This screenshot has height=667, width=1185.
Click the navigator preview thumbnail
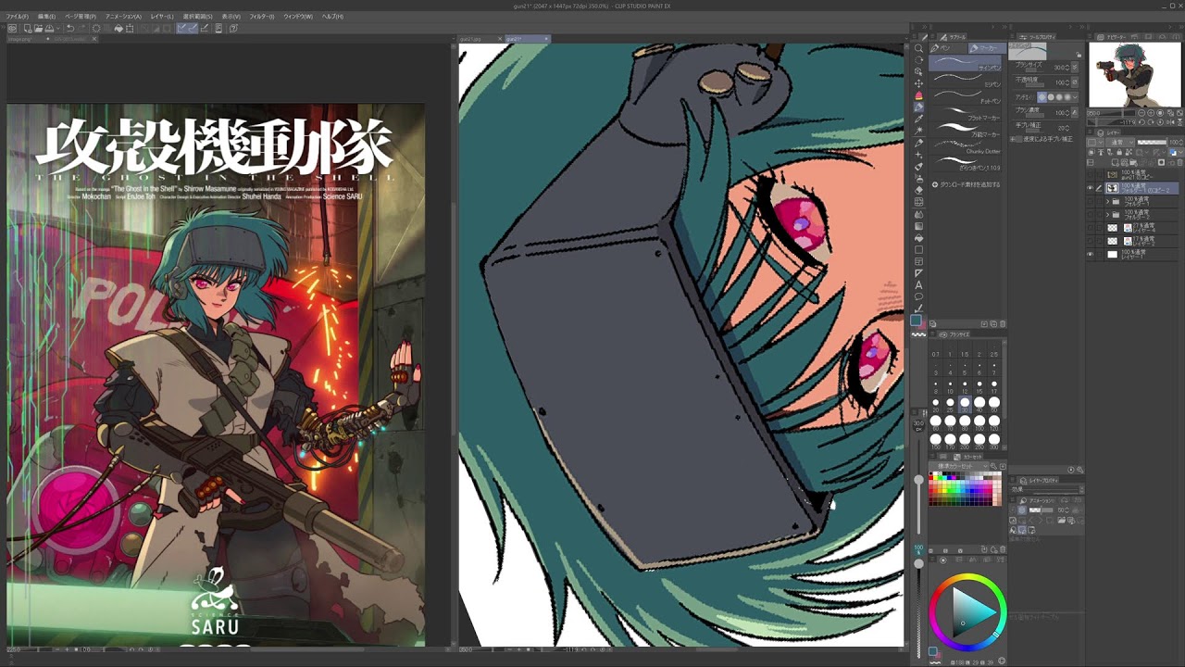click(x=1134, y=75)
